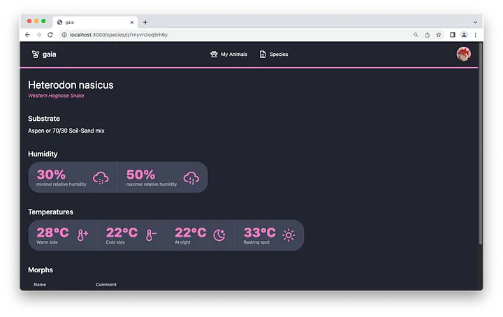Click the paw icon beside My Animals
Screen dimensions: 503x317
214,54
